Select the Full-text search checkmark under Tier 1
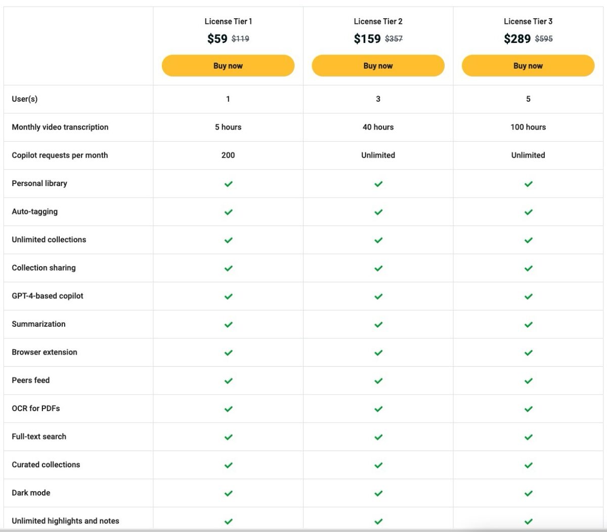 [x=228, y=437]
